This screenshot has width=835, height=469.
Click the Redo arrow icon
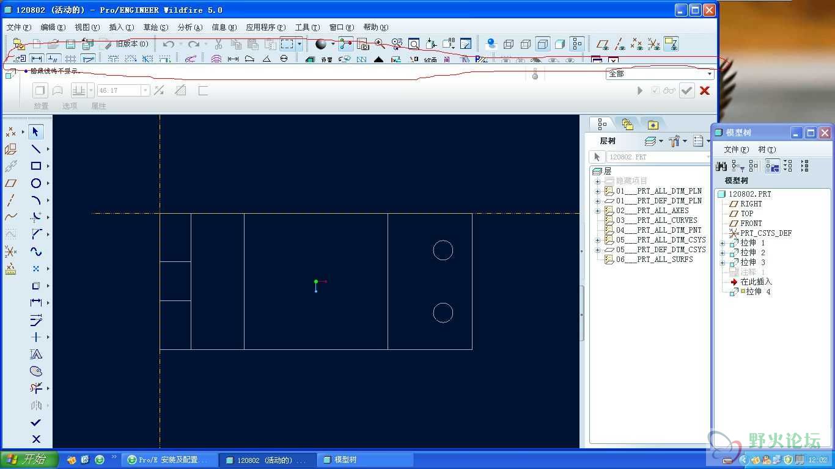point(194,44)
